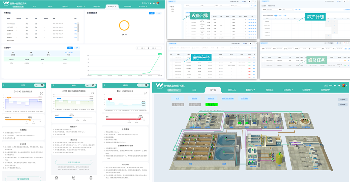Switch to 智能工艺 tab in plant view

[232, 90]
